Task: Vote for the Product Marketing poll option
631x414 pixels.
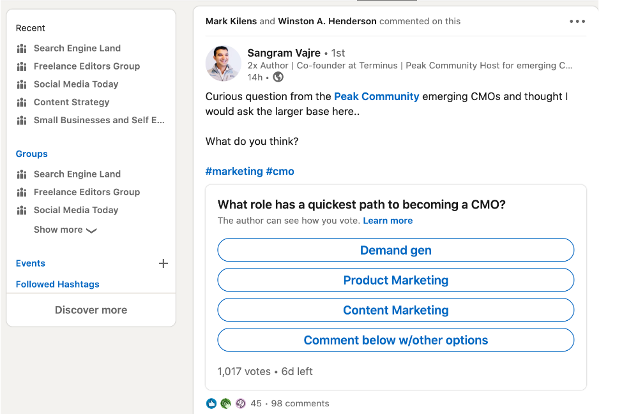Action: [395, 280]
